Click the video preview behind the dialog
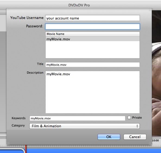This screenshot has height=153, width=161. click(x=156, y=73)
